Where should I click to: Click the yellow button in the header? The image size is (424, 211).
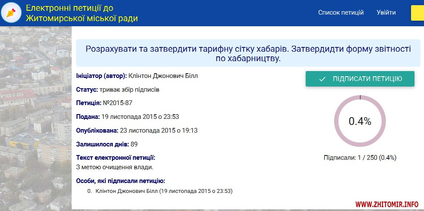point(418,13)
